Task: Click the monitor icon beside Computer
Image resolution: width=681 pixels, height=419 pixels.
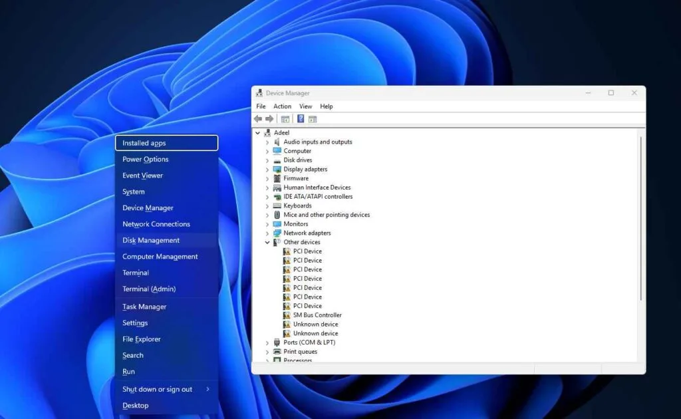Action: pos(277,151)
